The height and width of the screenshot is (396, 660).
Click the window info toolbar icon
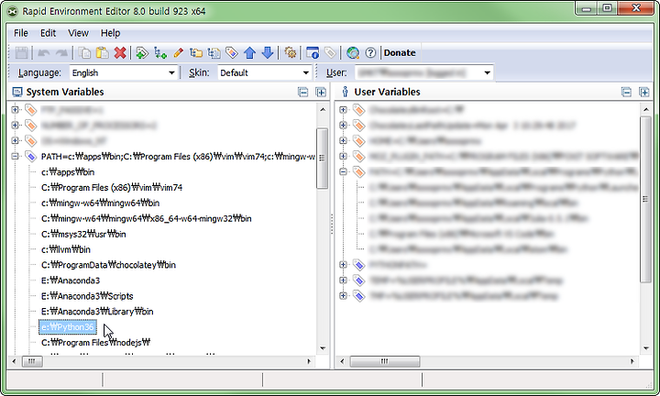click(313, 52)
